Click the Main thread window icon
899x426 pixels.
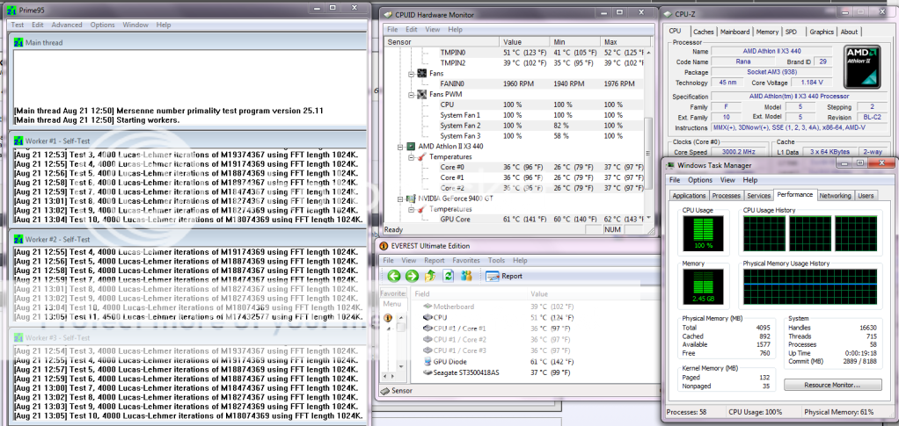coord(18,42)
